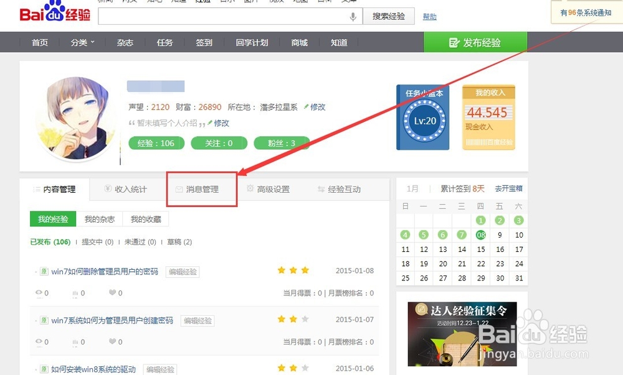Open 任务 in navigation bar

[x=164, y=42]
